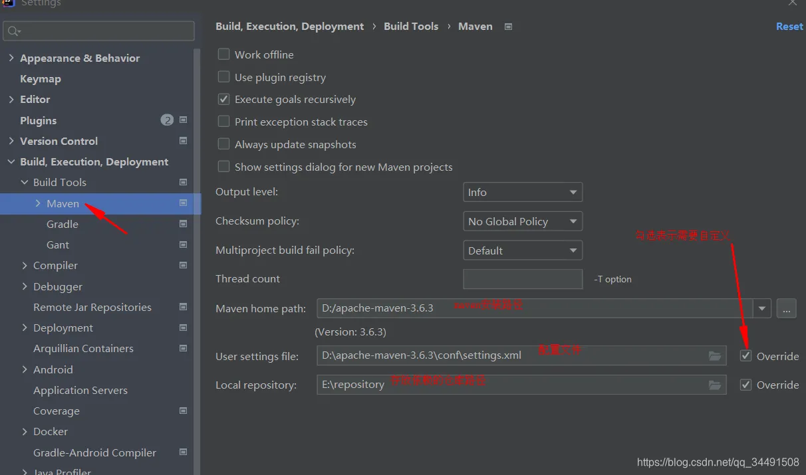Open the Checksum policy dropdown

[523, 221]
